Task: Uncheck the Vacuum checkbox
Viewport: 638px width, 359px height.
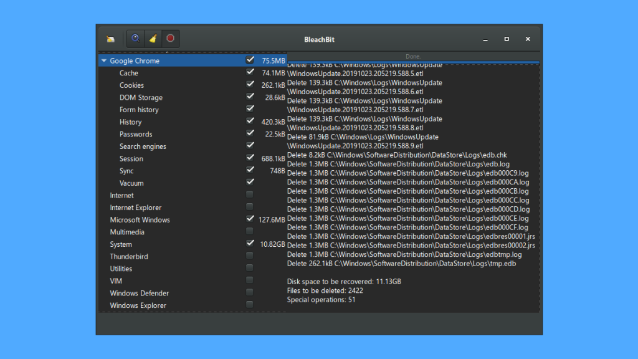Action: 250,183
